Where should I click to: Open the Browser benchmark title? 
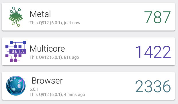click(x=47, y=80)
